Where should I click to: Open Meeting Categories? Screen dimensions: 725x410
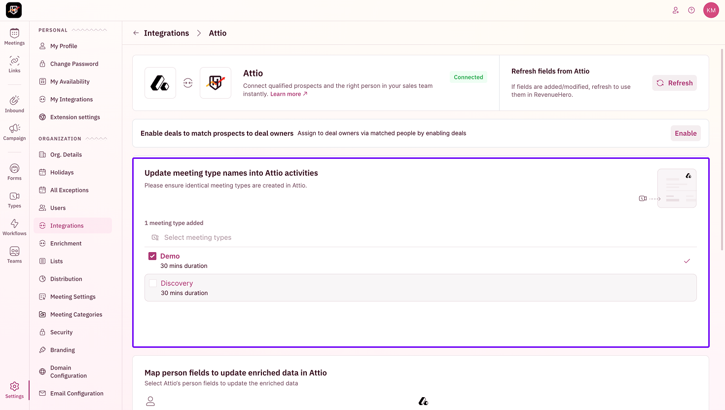(73, 314)
